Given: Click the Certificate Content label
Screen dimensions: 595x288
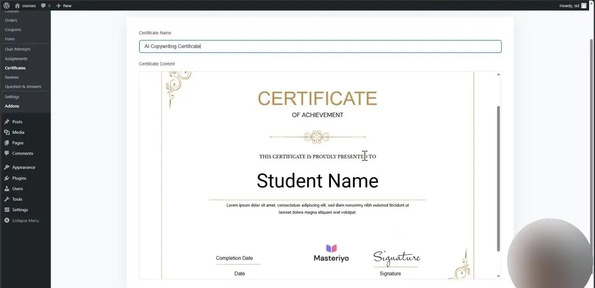Looking at the screenshot, I should click(157, 64).
